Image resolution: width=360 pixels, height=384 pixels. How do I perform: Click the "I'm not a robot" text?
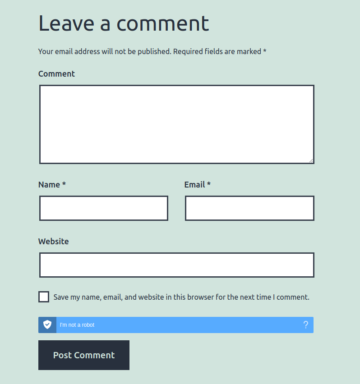77,325
